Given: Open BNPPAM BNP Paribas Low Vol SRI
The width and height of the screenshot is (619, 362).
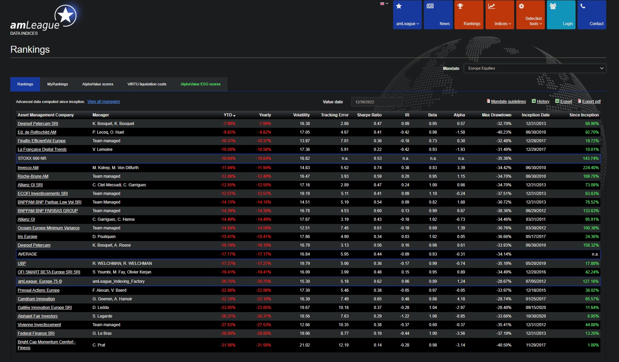Looking at the screenshot, I should coord(50,202).
